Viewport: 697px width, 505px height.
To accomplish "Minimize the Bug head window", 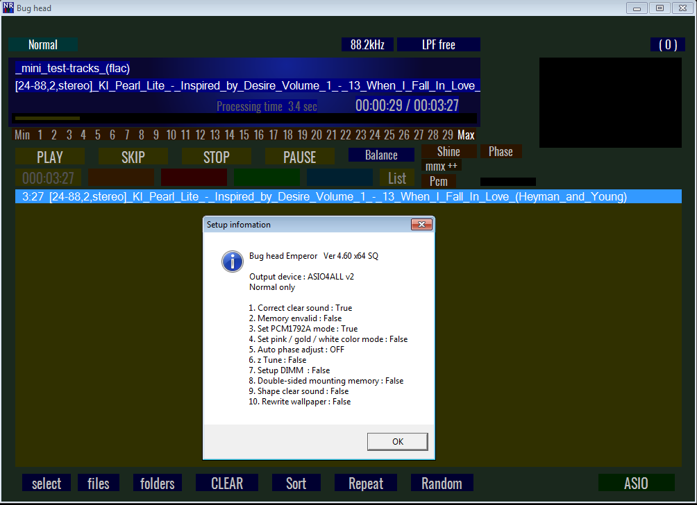I will [x=637, y=8].
